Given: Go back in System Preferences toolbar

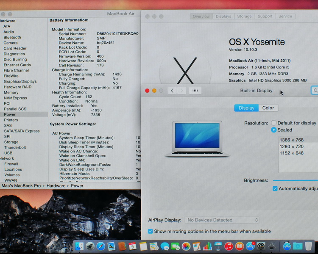Looking at the screenshot, I should [x=172, y=91].
